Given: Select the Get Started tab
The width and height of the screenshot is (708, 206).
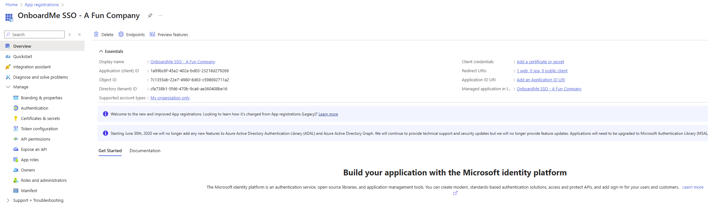Looking at the screenshot, I should (110, 151).
